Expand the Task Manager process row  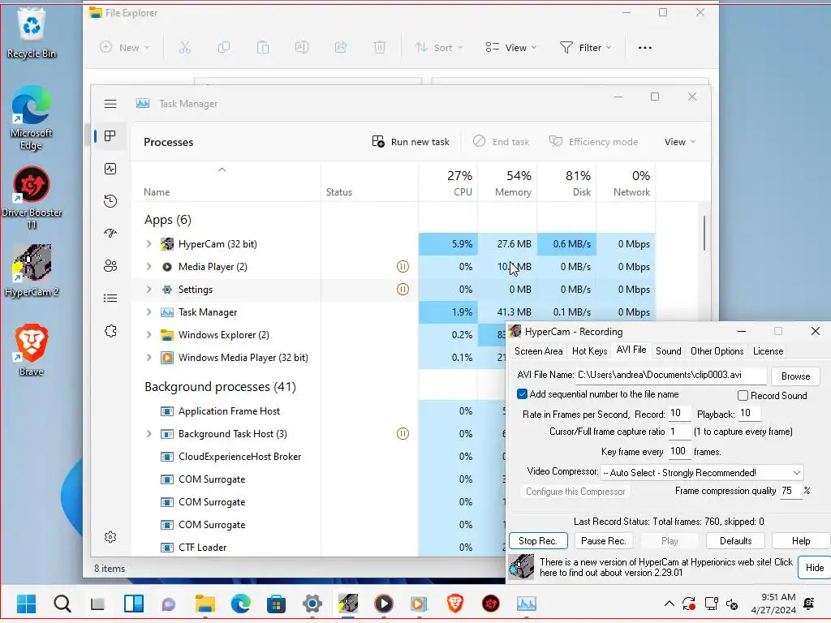tap(149, 312)
